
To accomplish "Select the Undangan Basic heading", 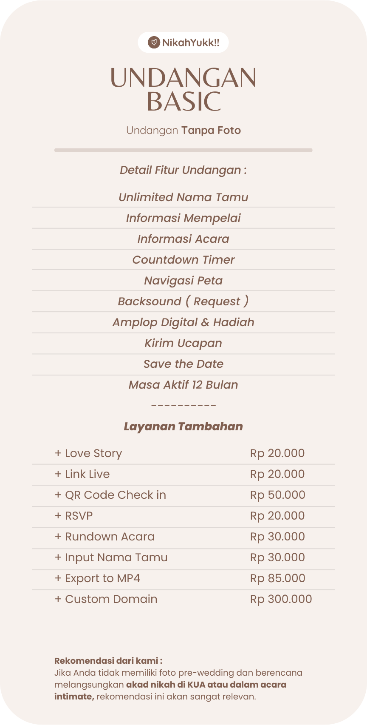I will click(183, 90).
